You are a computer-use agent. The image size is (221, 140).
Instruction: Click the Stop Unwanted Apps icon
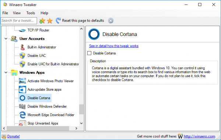tap(22, 123)
